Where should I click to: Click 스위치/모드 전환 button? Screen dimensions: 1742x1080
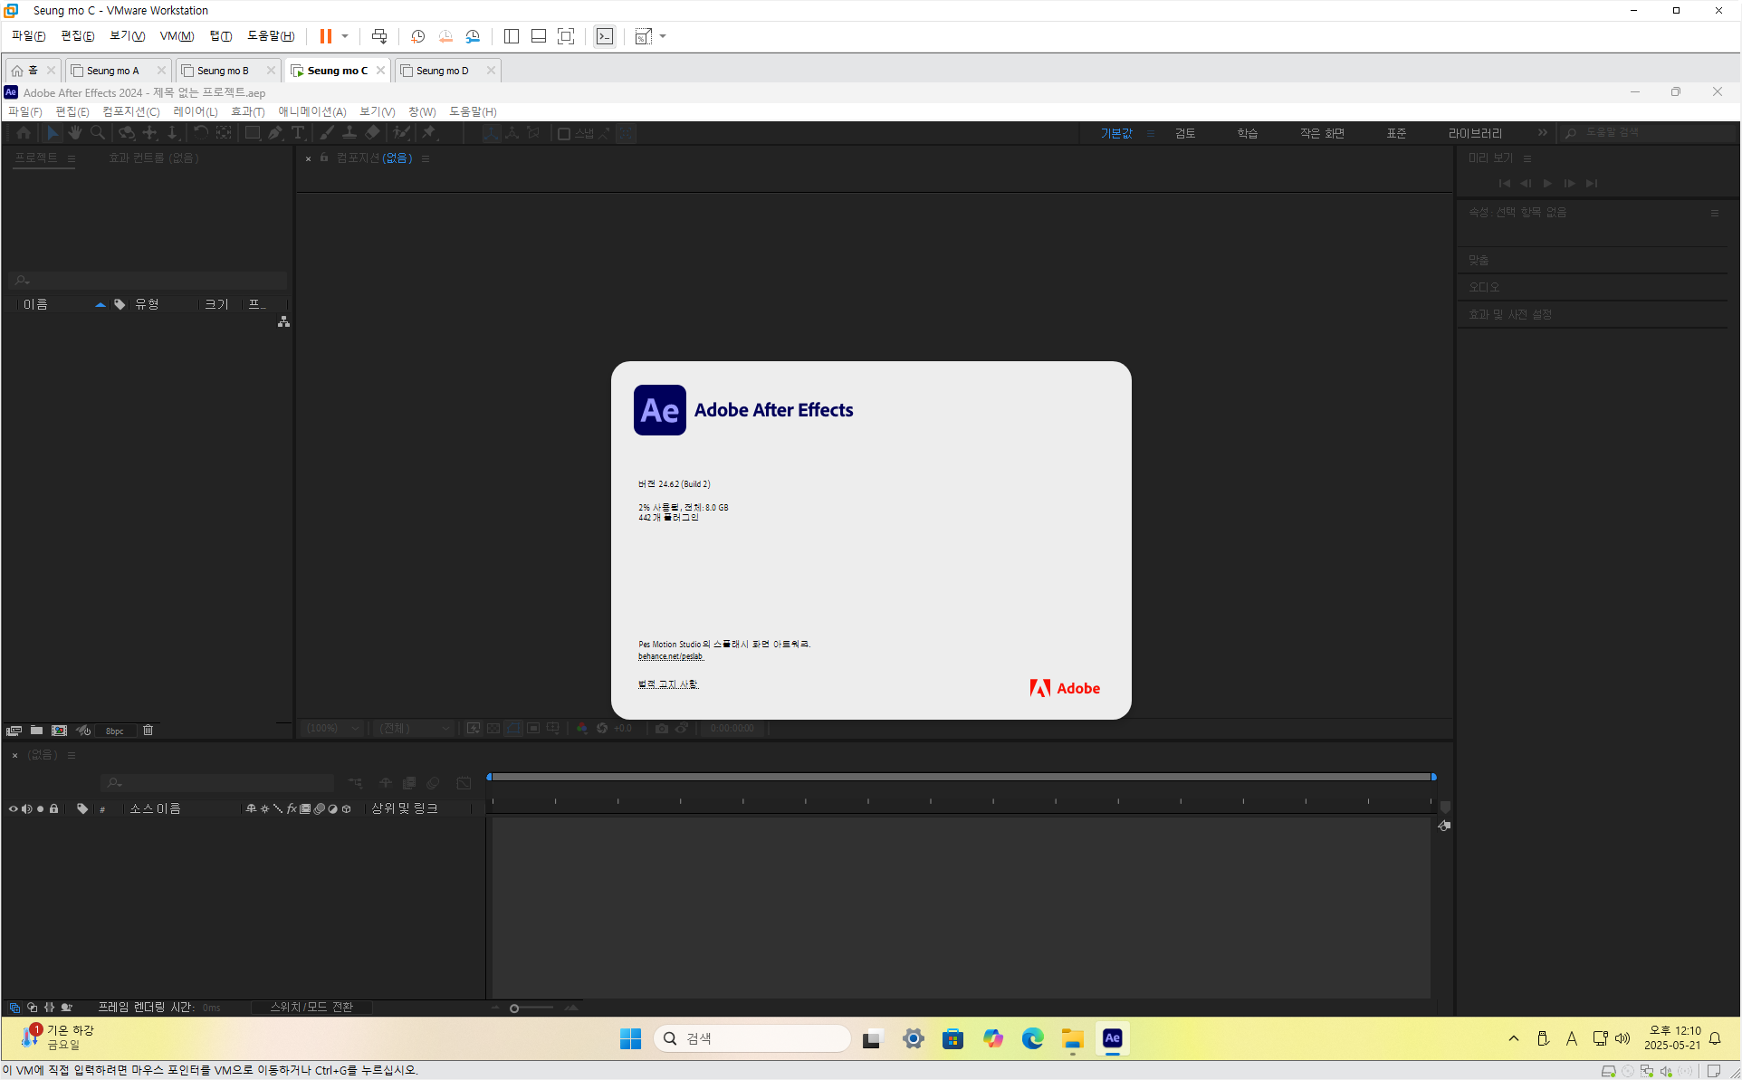click(311, 1008)
